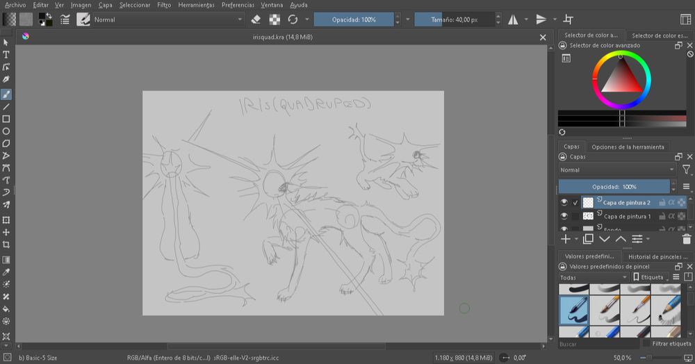
Task: Expand arrow next to reload preset icon
Action: tap(306, 19)
